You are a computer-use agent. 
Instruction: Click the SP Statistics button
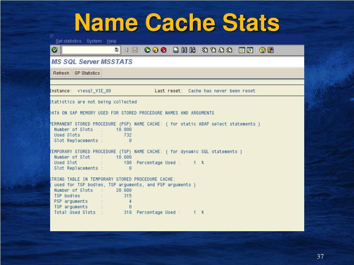click(87, 73)
